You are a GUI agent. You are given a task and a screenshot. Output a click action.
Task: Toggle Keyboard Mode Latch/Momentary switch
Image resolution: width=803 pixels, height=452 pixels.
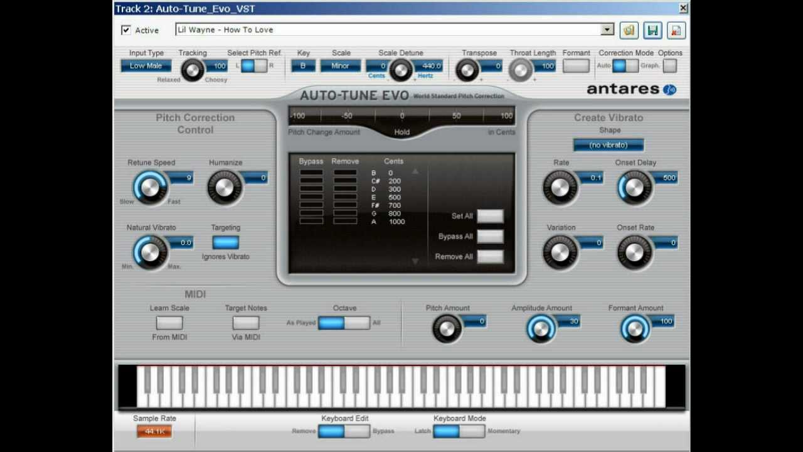tap(459, 431)
